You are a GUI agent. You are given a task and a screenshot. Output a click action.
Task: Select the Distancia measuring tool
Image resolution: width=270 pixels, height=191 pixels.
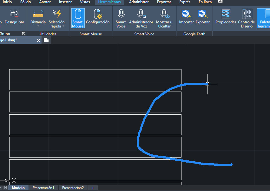click(x=38, y=14)
